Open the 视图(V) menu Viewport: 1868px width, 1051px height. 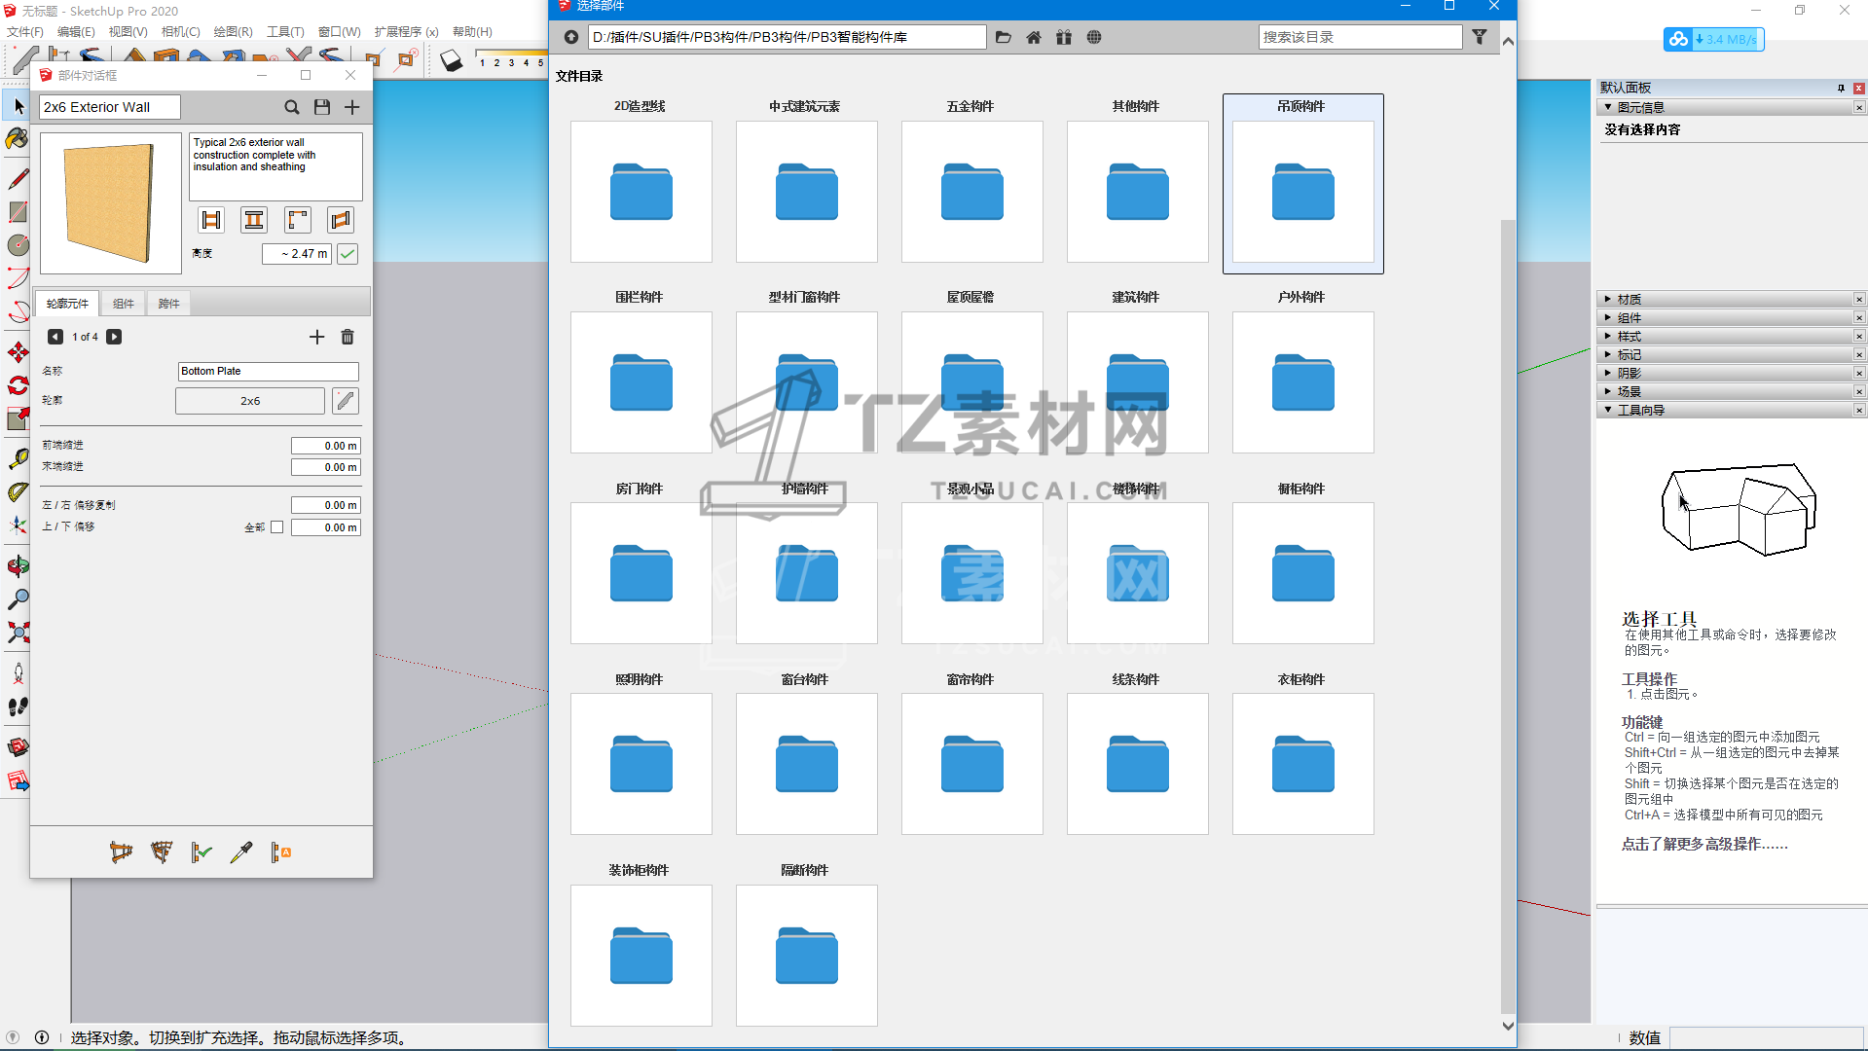pyautogui.click(x=128, y=32)
